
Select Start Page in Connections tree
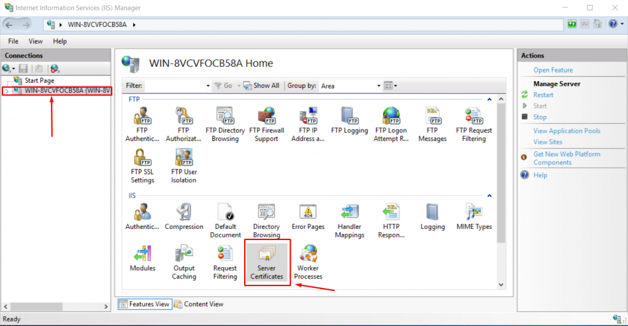coord(39,80)
